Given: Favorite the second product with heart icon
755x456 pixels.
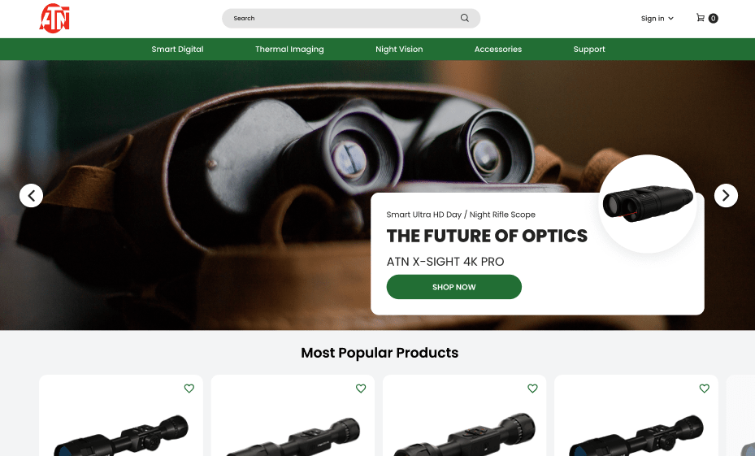Looking at the screenshot, I should [361, 388].
